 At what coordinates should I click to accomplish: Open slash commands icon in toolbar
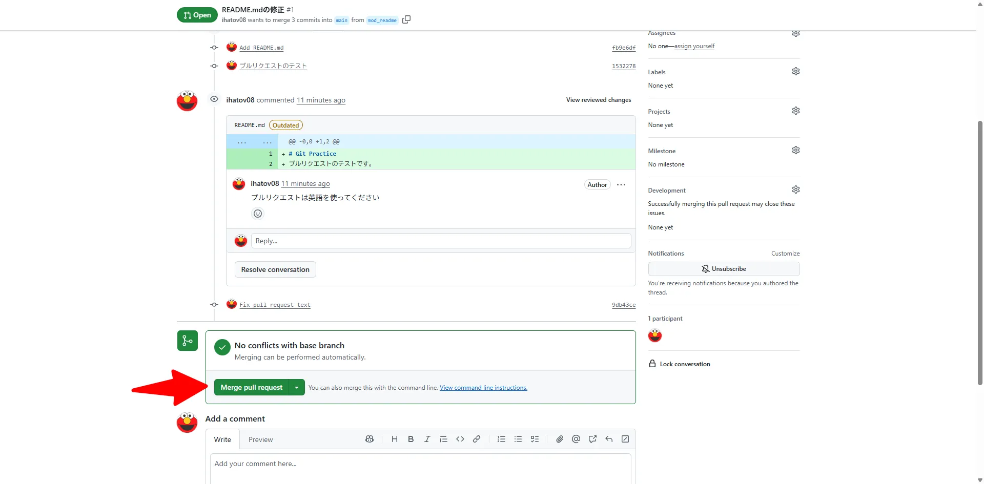pos(625,439)
